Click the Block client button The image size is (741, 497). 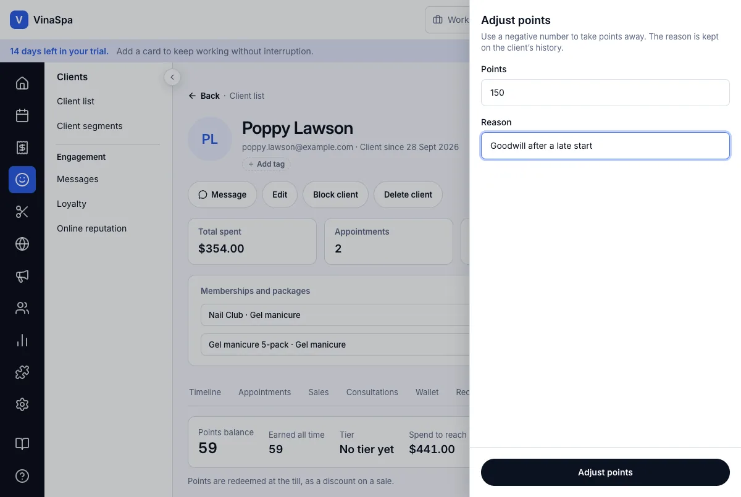[335, 194]
